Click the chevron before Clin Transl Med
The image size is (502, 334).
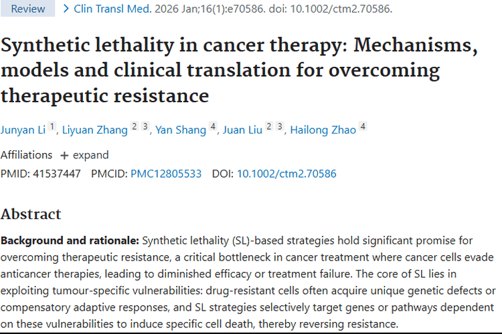pos(66,9)
